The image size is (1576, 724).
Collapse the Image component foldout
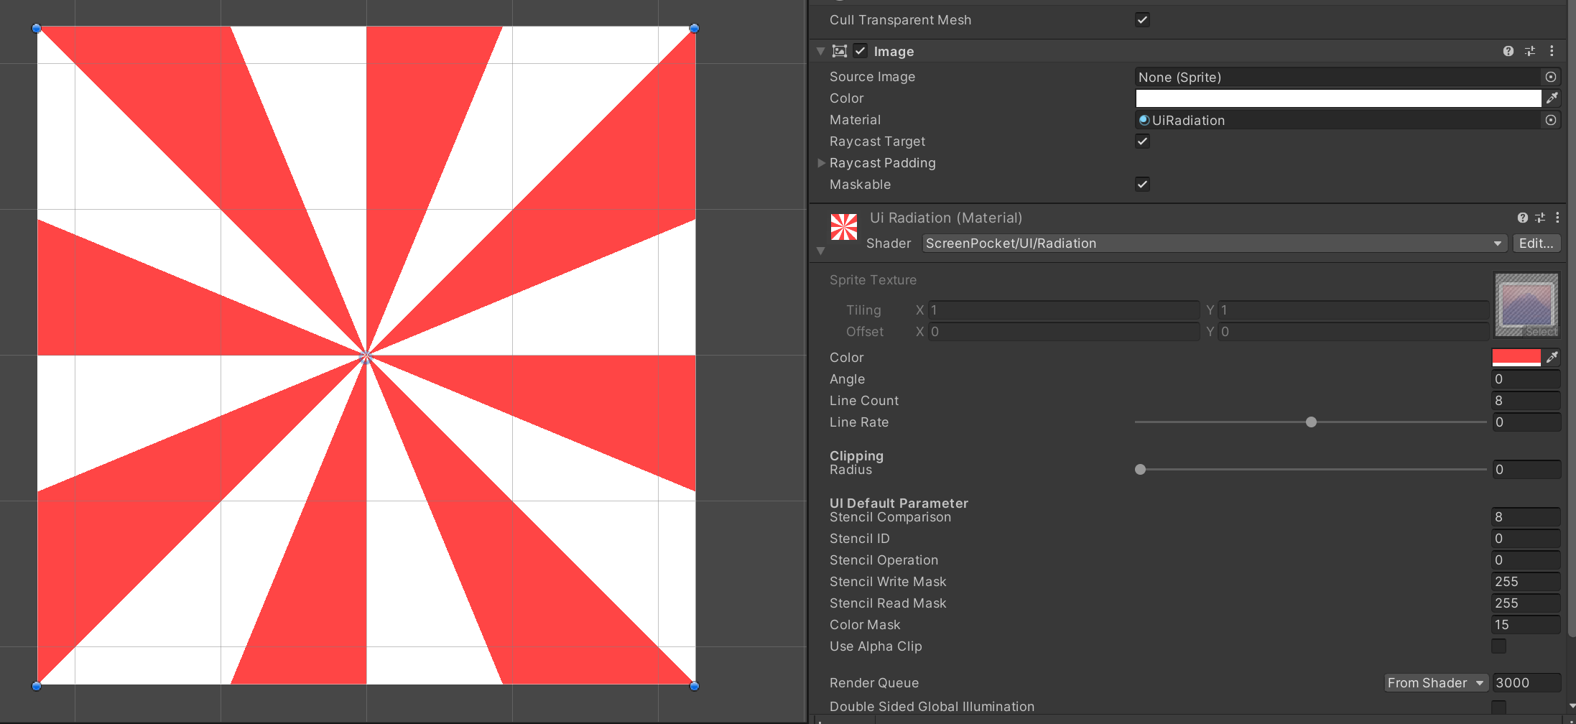pos(821,51)
